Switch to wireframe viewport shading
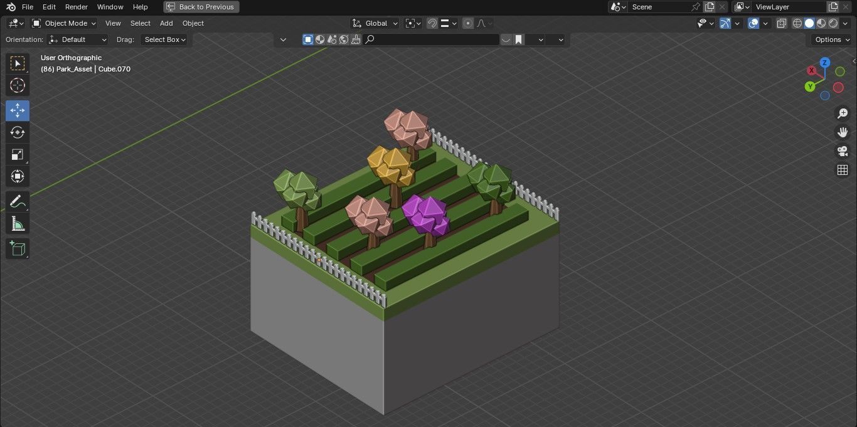Image resolution: width=857 pixels, height=427 pixels. 797,23
